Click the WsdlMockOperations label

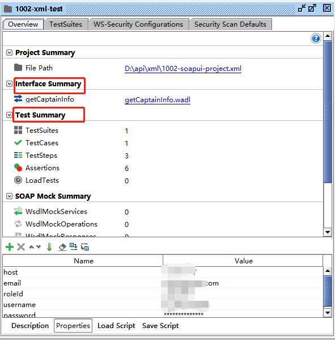61,224
